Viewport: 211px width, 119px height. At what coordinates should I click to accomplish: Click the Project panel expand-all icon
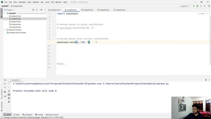(37, 10)
